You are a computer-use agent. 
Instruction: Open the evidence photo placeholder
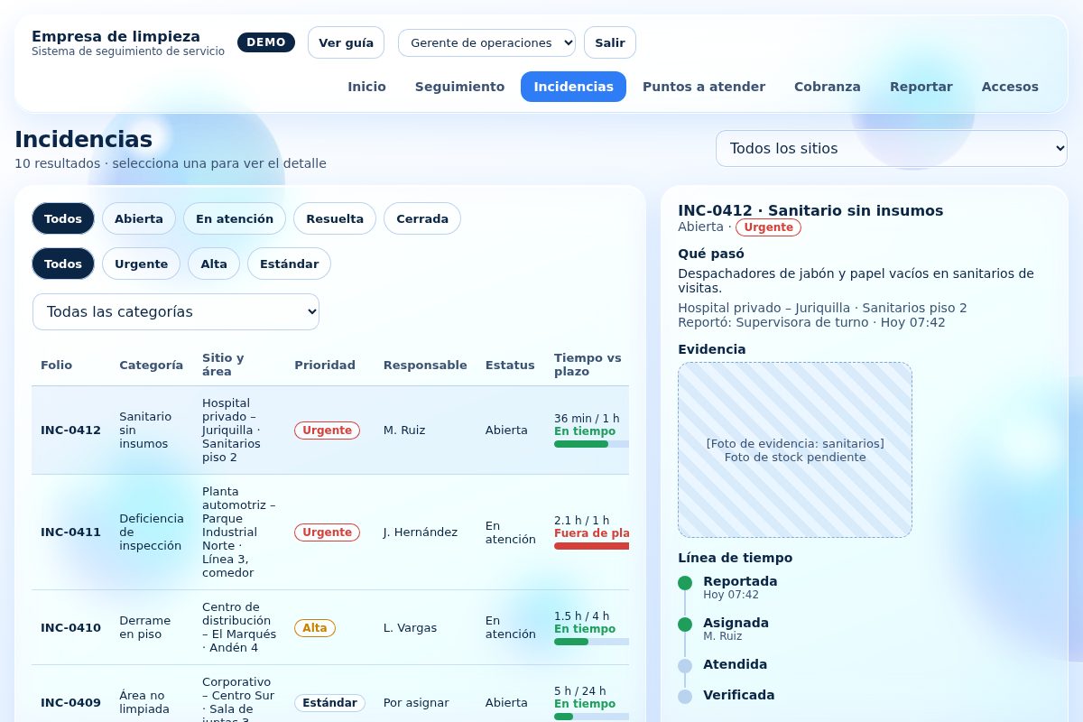795,449
